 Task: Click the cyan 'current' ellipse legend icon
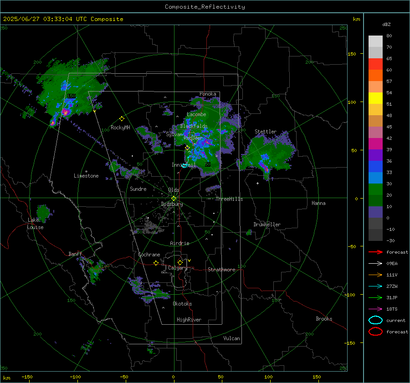click(x=375, y=320)
